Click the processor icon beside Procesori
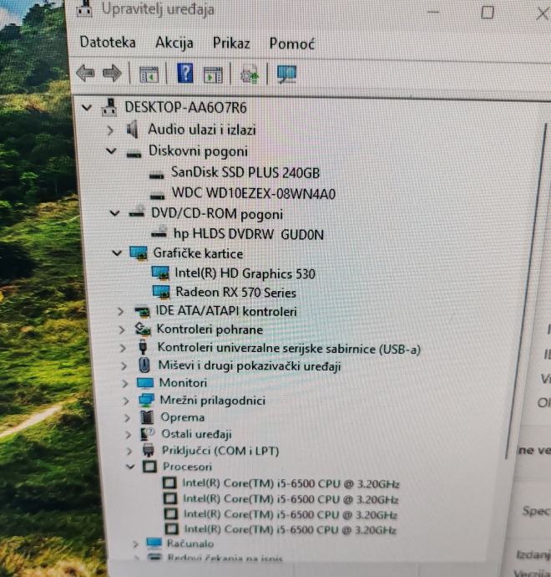This screenshot has height=577, width=551. pos(149,467)
